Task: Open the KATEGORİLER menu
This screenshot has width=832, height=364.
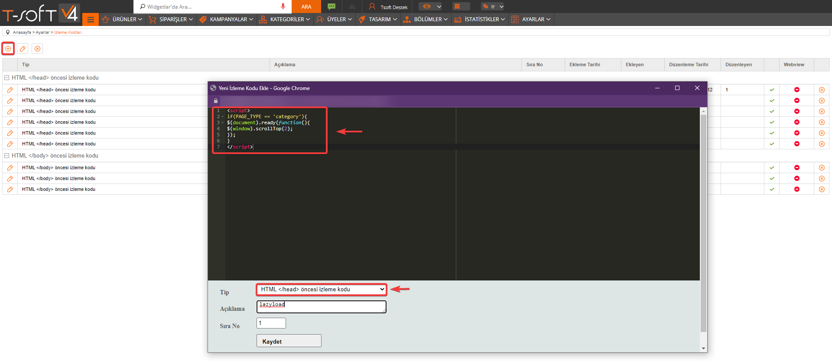Action: point(285,19)
